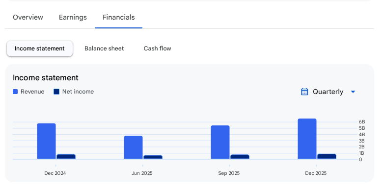The width and height of the screenshot is (383, 192).
Task: Click the calendar icon beside Quarterly
Action: (x=304, y=92)
